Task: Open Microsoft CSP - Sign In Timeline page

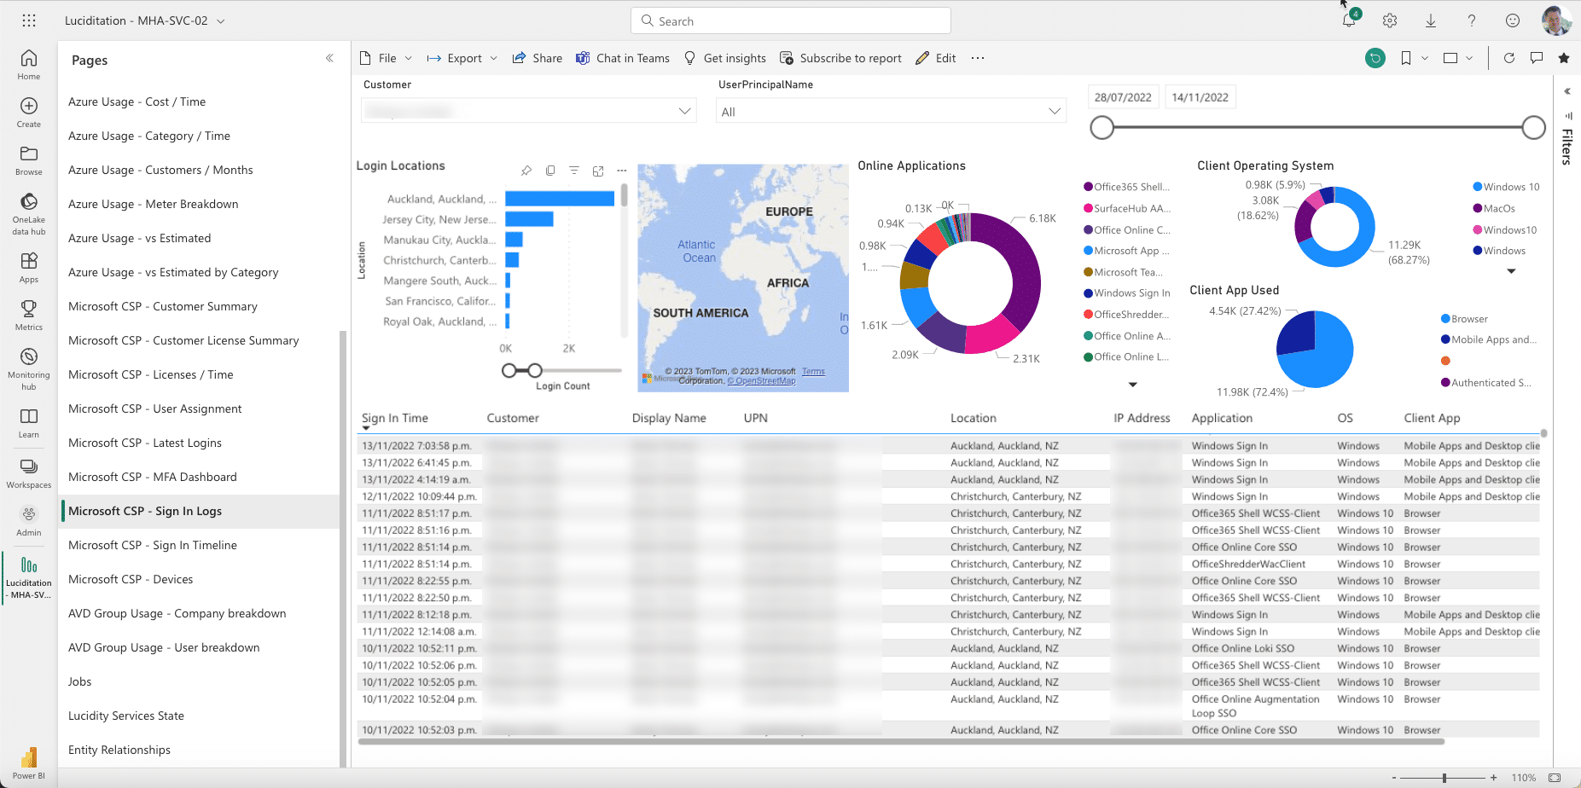Action: tap(153, 545)
